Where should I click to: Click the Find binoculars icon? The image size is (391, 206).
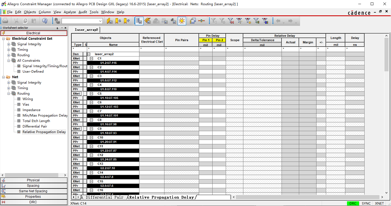(57, 21)
